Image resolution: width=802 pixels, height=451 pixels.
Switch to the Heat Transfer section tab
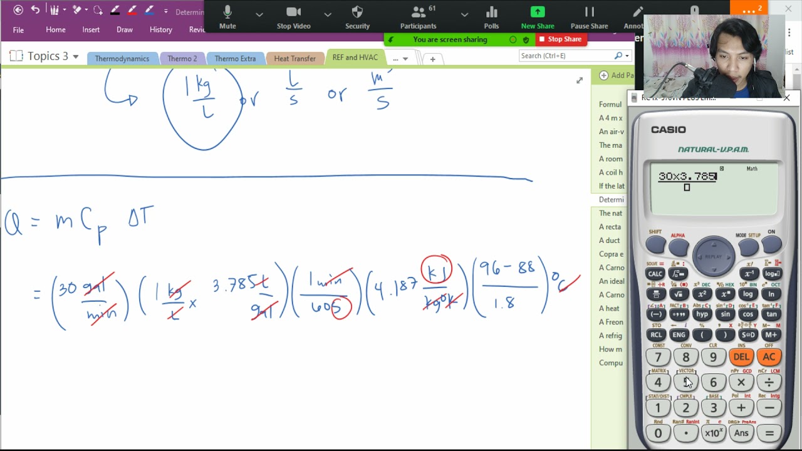click(x=294, y=58)
